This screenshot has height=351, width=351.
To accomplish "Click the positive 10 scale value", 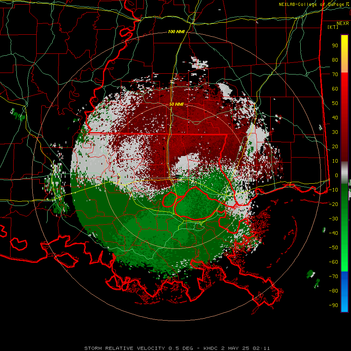I will [335, 161].
